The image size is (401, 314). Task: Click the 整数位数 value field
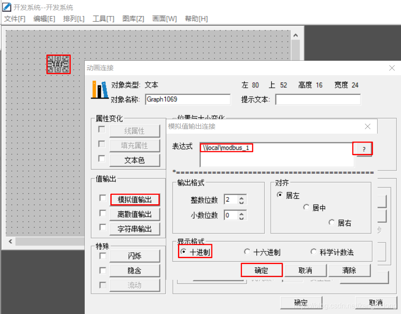coord(230,200)
